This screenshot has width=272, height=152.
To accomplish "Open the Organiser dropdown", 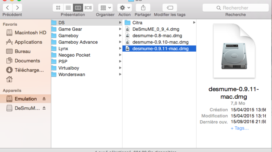I will click(106, 8).
